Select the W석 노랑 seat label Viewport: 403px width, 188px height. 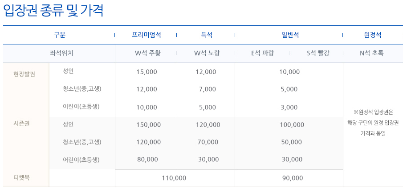coord(207,53)
